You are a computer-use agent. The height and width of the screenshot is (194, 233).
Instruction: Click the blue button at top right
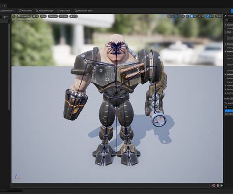tap(232, 11)
